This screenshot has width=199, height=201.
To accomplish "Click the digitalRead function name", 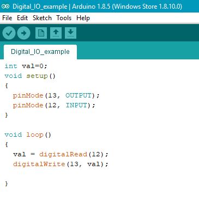I will point(63,155).
